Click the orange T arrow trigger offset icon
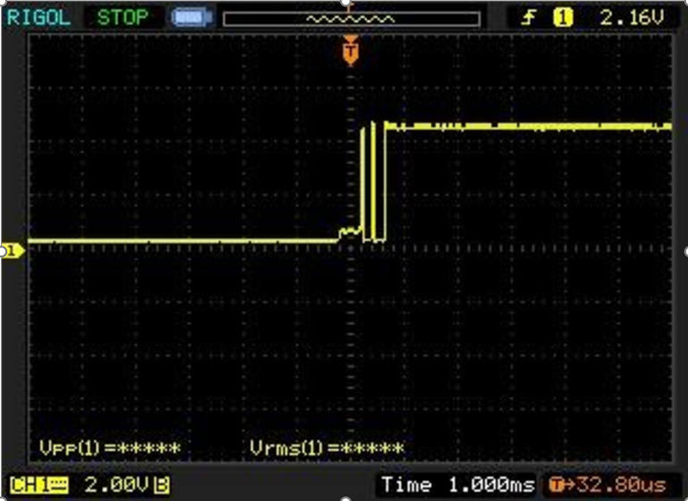Viewport: 688px width, 501px height. pos(559,485)
